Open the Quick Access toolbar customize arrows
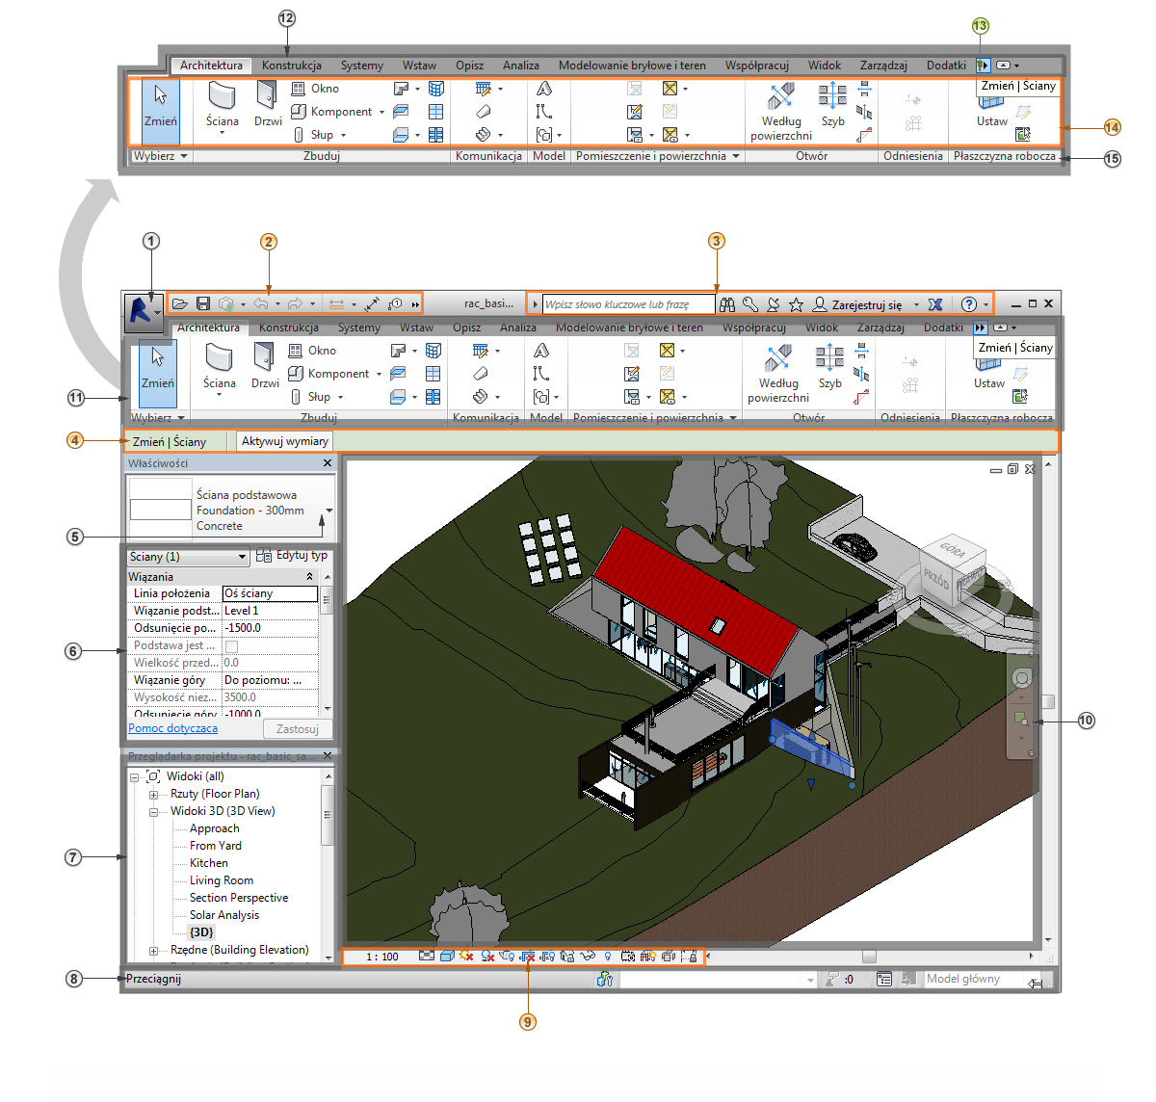This screenshot has width=1156, height=1102. pos(416,304)
